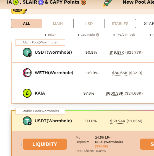
Task: Sort the list by Token column
Action: click(51, 35)
